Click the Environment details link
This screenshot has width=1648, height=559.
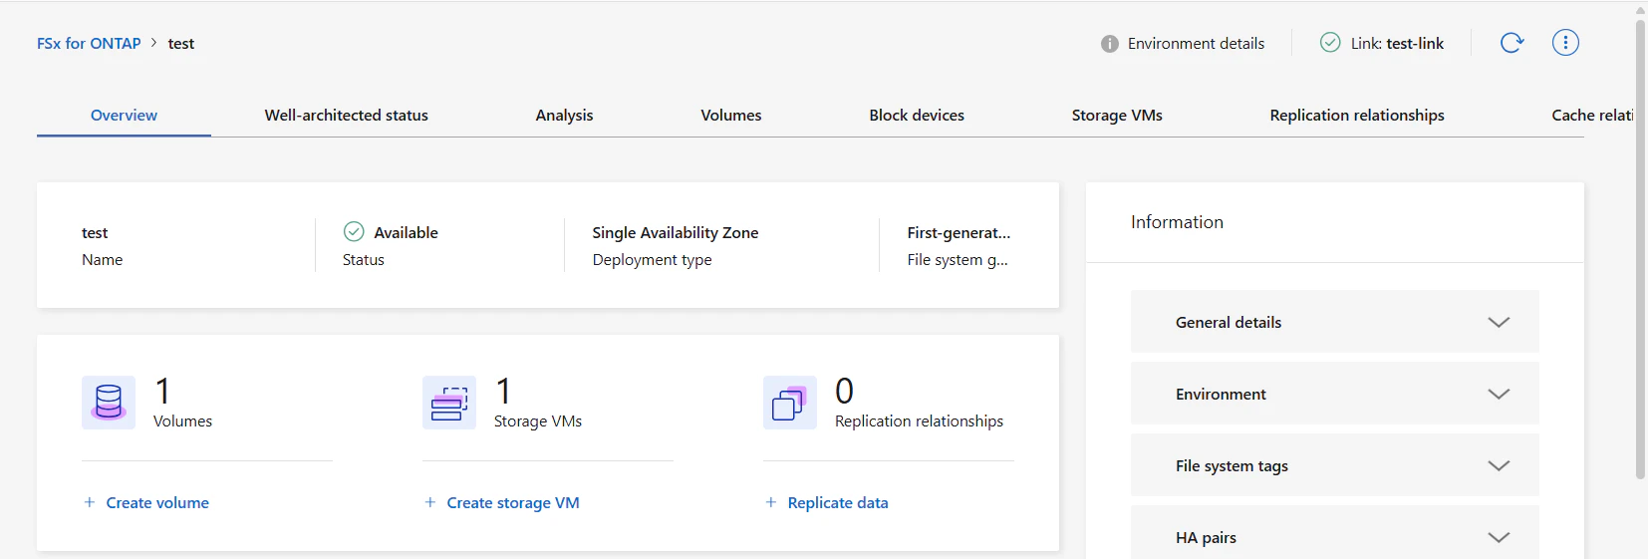[x=1196, y=44]
